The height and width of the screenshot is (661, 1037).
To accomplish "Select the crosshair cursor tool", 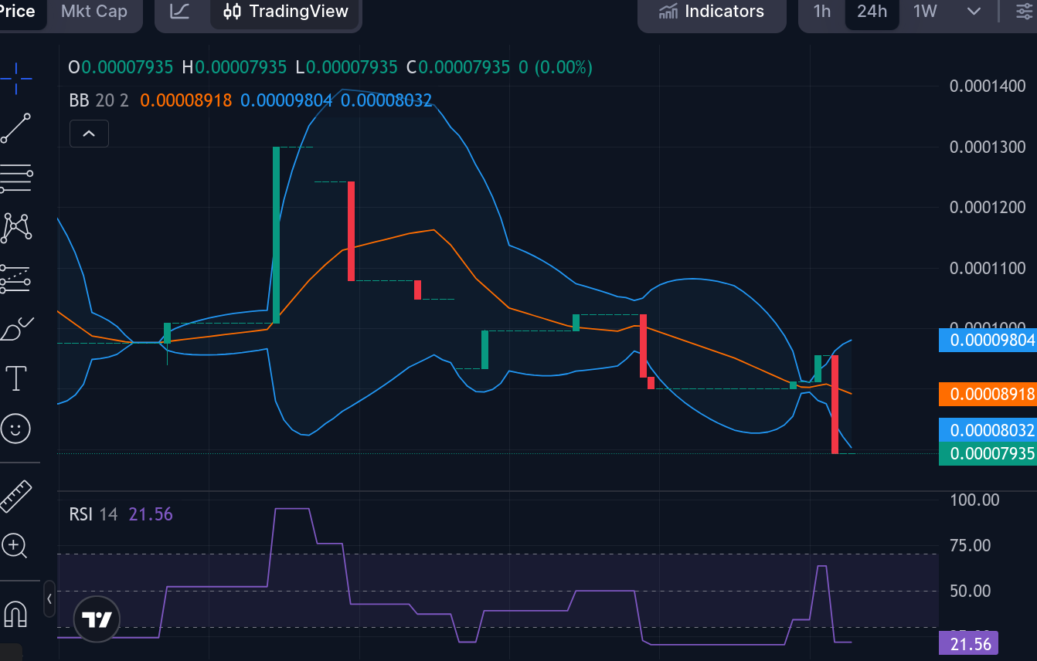I will point(15,79).
